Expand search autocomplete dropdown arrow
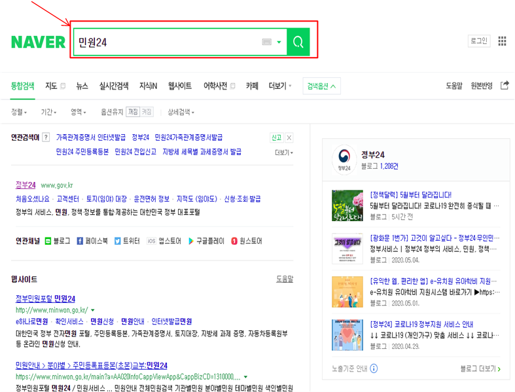 tap(279, 42)
